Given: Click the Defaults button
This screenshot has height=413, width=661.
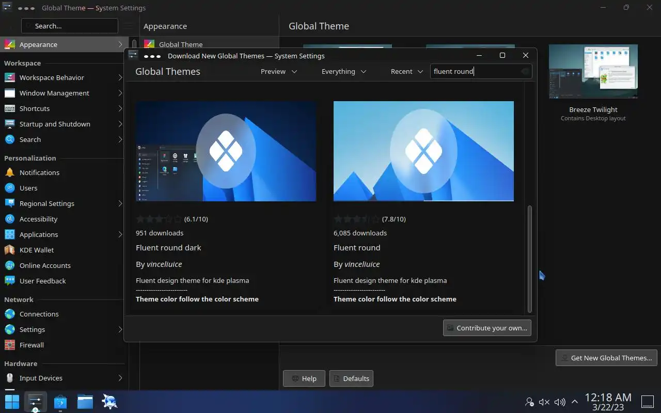Looking at the screenshot, I should click(x=351, y=378).
